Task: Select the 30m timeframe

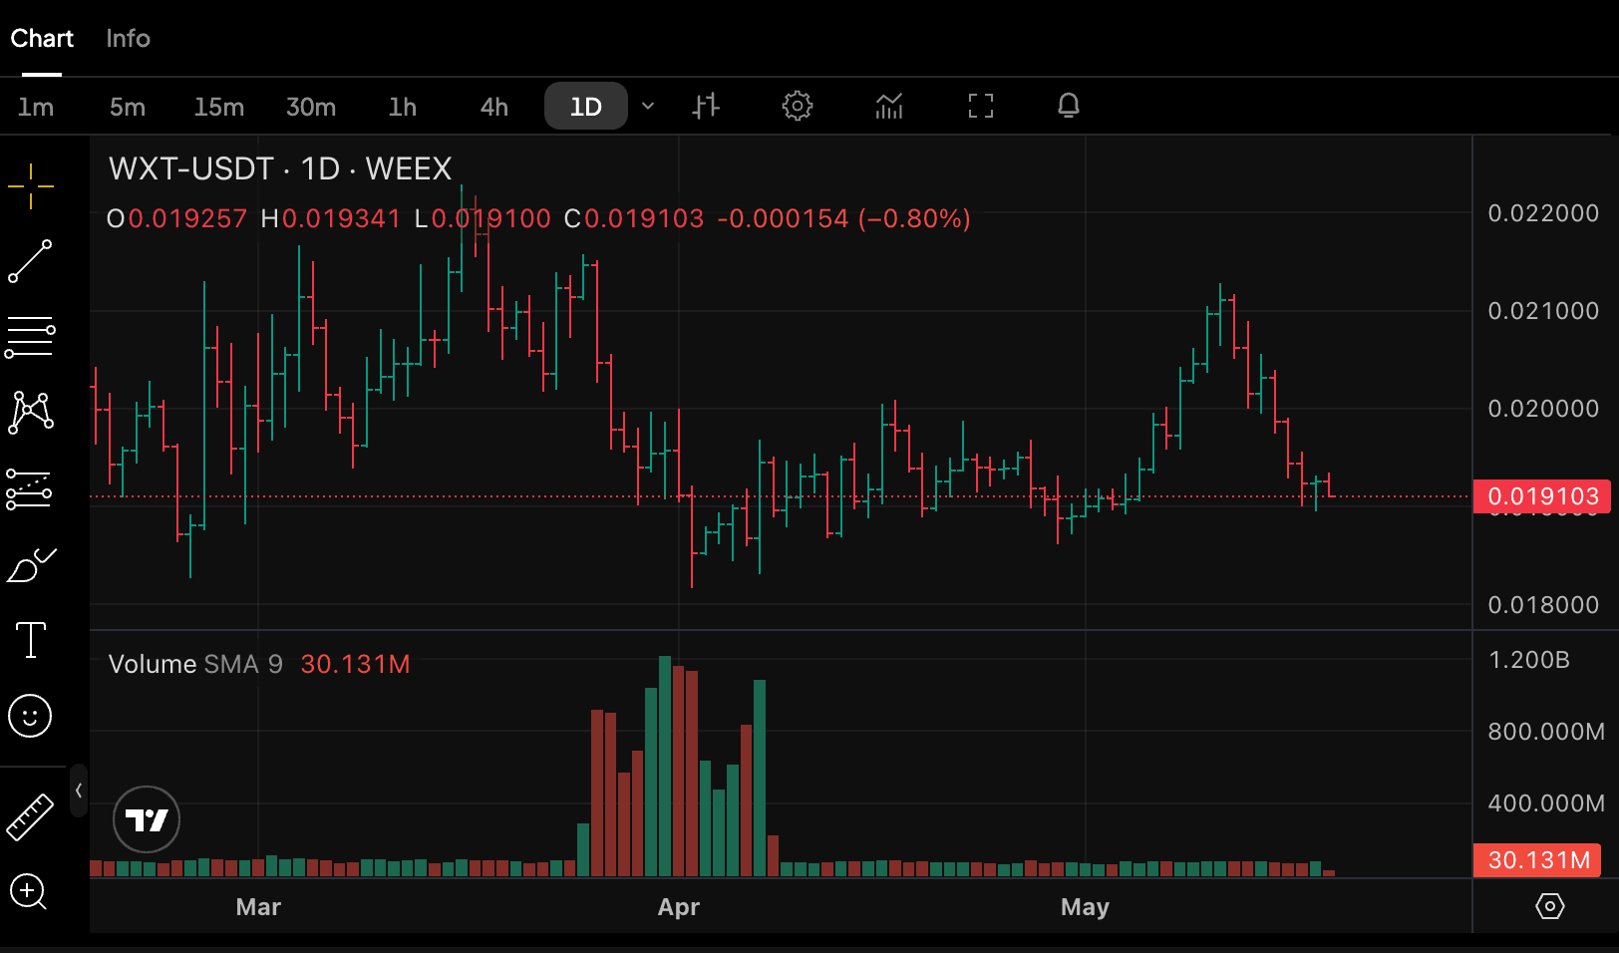Action: (x=311, y=107)
